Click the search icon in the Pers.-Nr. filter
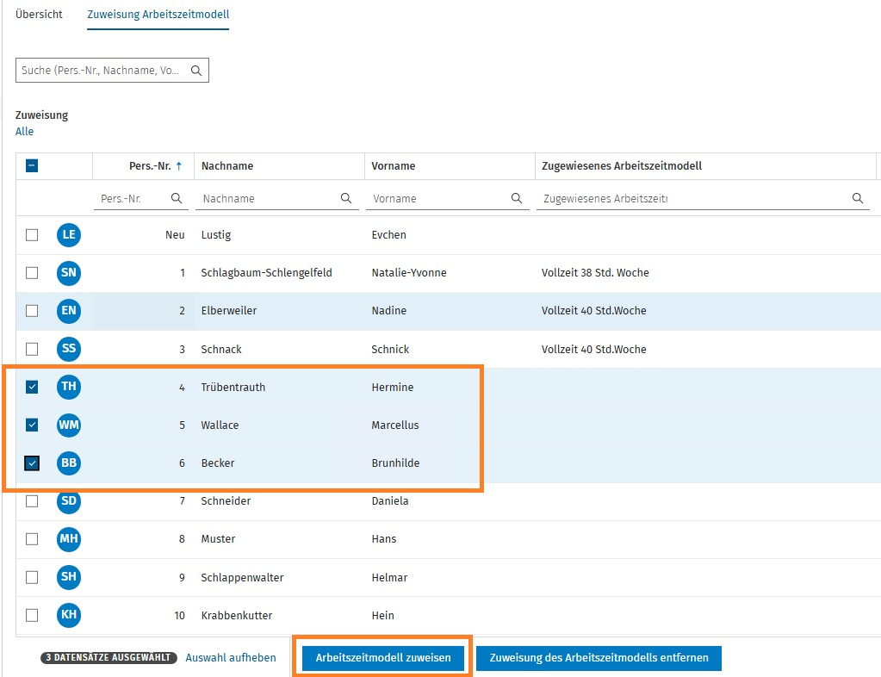 pos(177,198)
